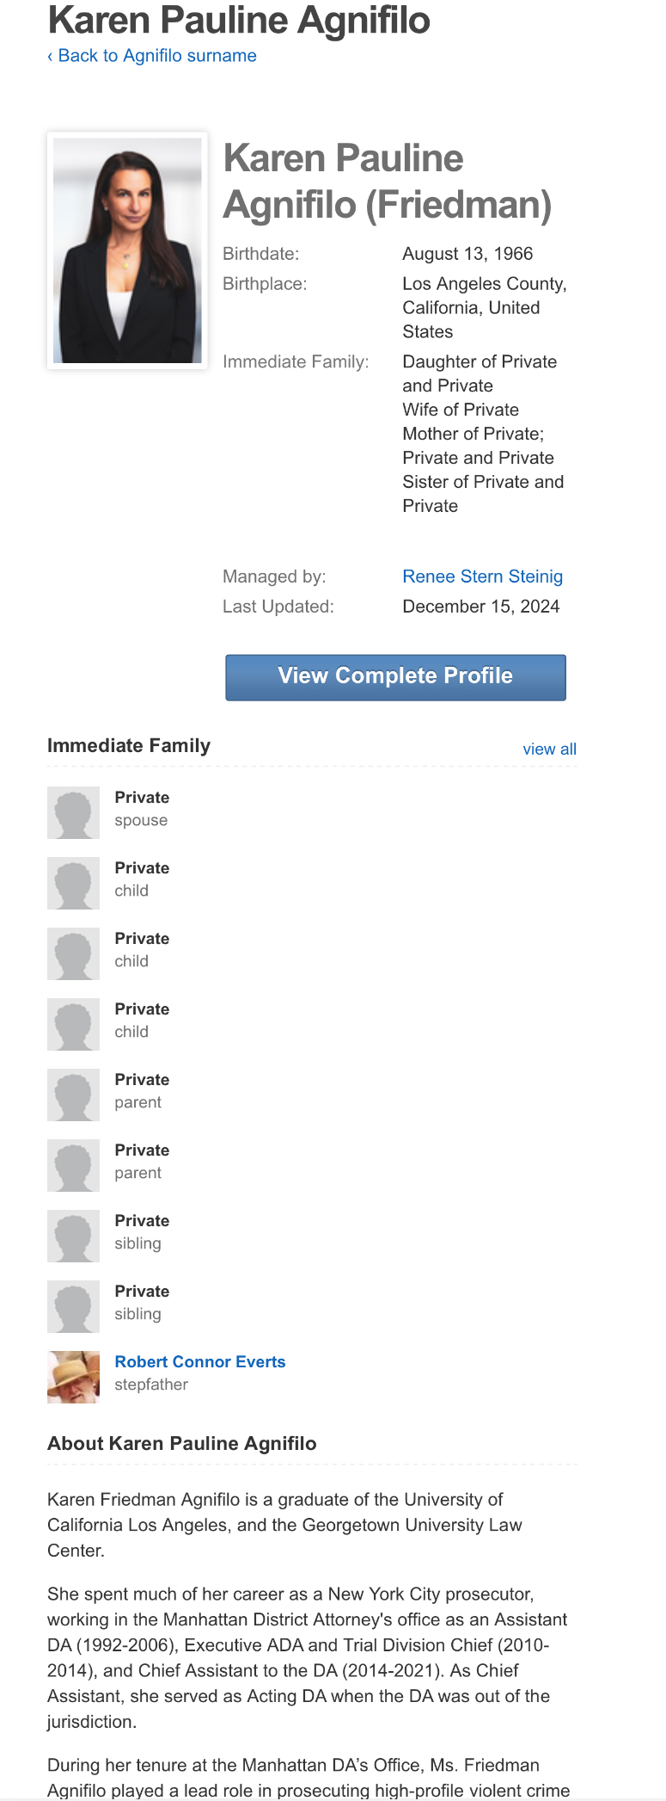Click the top Karen Pauline Agnifilo page title
Viewport: 666px width, 1801px height.
(x=239, y=20)
